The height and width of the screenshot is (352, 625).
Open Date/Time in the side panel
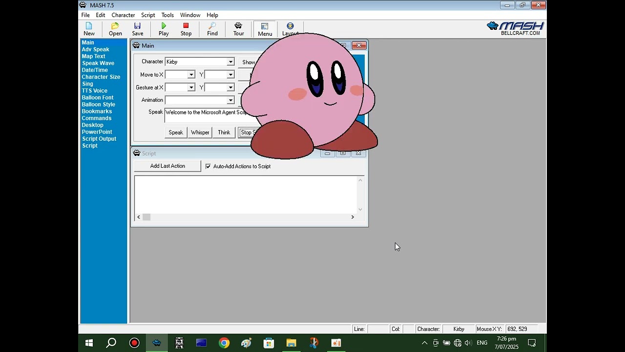point(95,70)
